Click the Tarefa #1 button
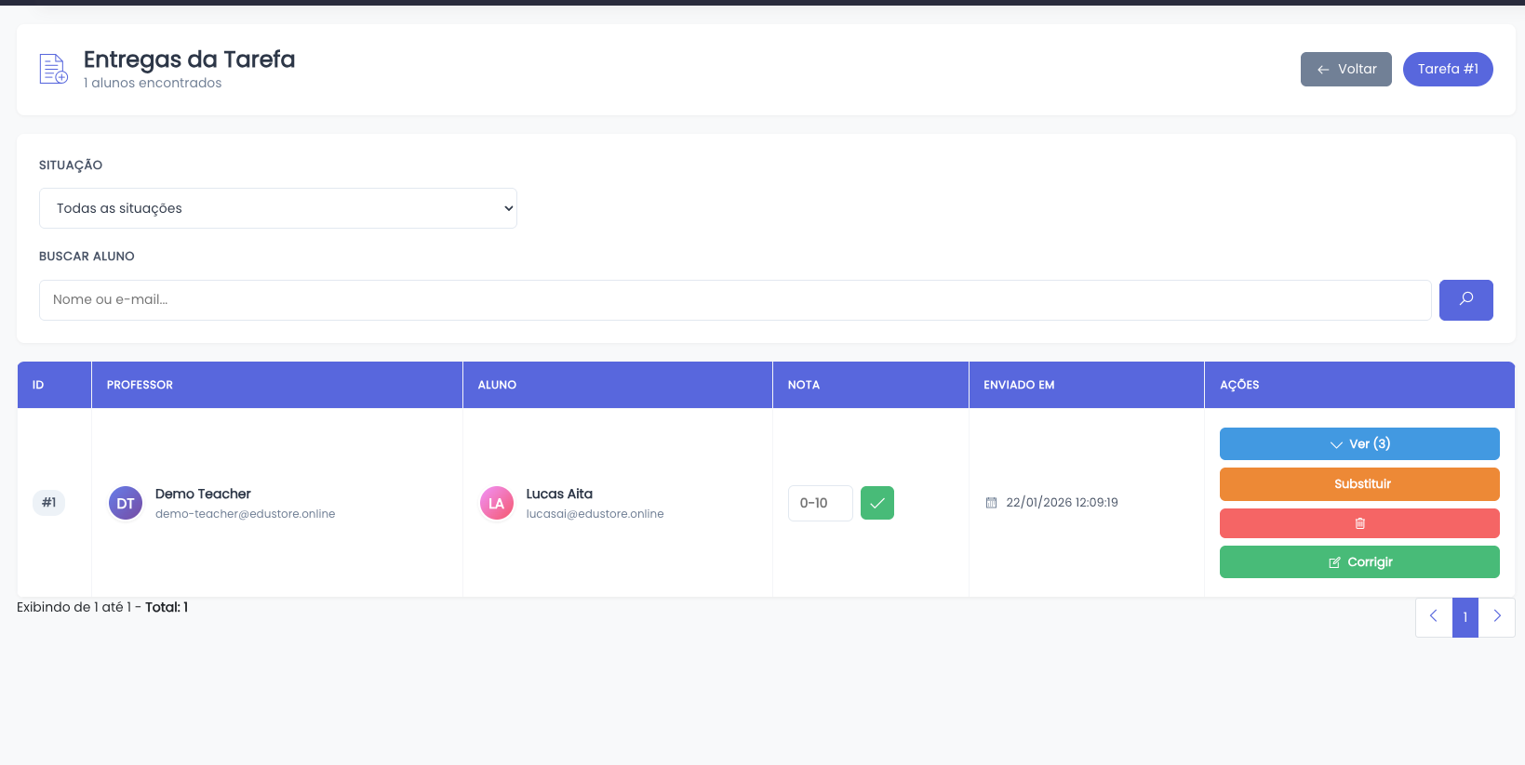The image size is (1525, 765). coord(1447,70)
